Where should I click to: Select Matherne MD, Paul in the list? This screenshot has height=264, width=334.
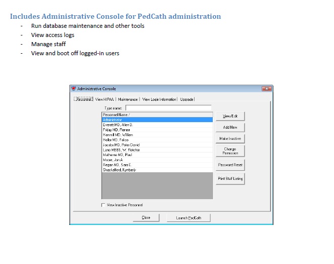pyautogui.click(x=158, y=155)
